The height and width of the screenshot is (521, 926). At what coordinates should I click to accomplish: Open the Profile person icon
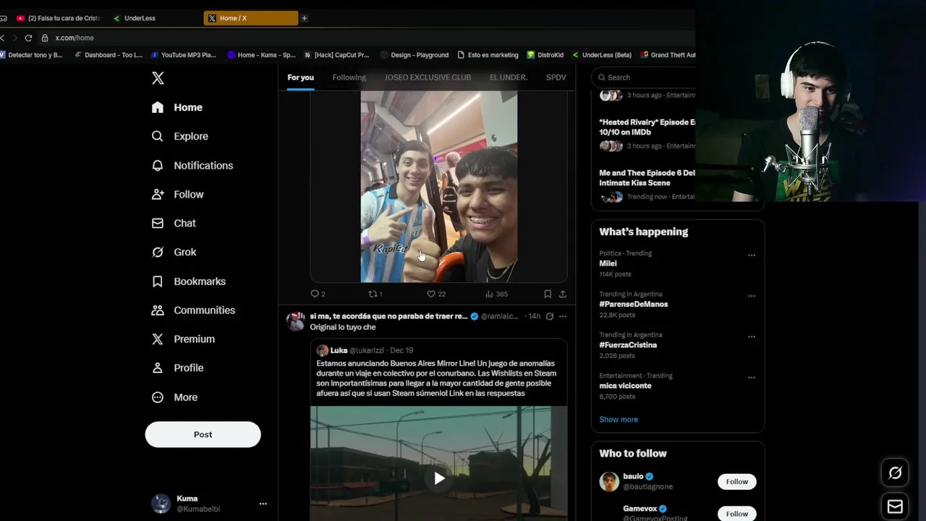pyautogui.click(x=158, y=368)
